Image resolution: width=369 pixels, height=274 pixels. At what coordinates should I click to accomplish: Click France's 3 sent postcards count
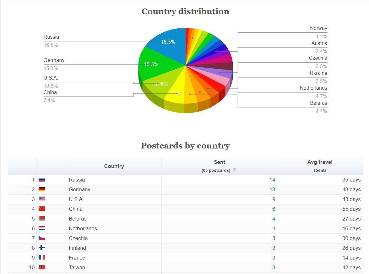pos(274,258)
